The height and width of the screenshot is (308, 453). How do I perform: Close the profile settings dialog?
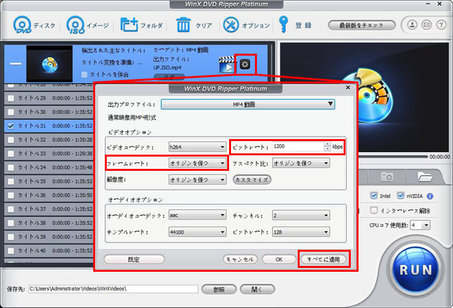348,87
